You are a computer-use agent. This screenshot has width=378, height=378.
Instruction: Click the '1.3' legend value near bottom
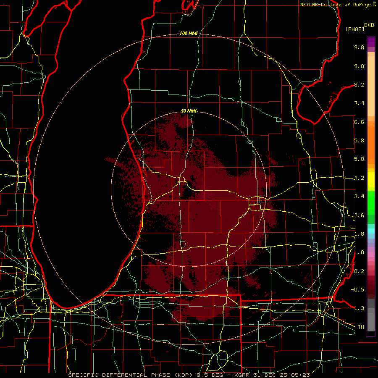point(359,308)
